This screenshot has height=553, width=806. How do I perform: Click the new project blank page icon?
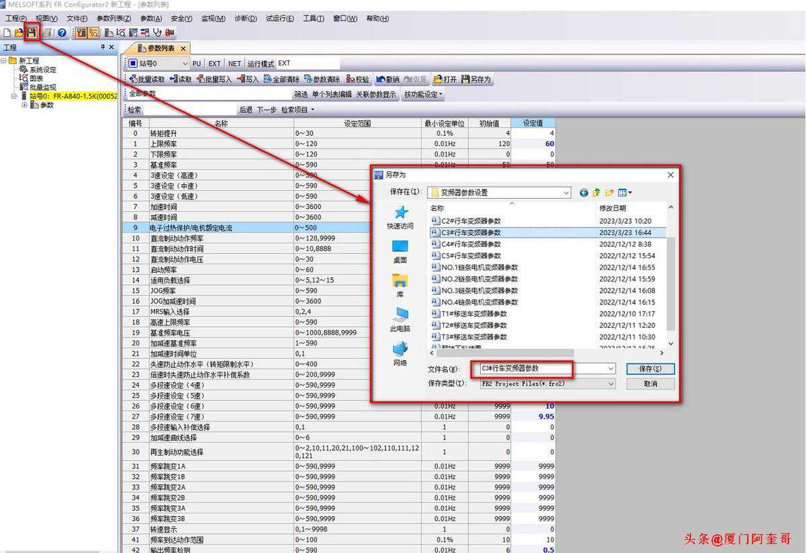pyautogui.click(x=7, y=32)
